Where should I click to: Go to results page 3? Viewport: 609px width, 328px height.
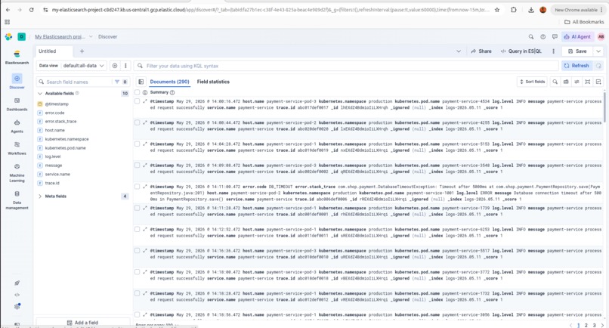tap(594, 325)
